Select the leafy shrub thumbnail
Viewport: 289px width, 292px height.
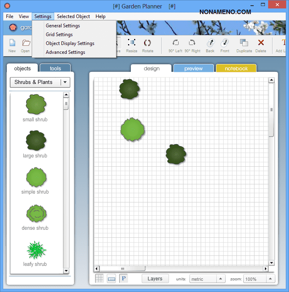[x=36, y=250]
